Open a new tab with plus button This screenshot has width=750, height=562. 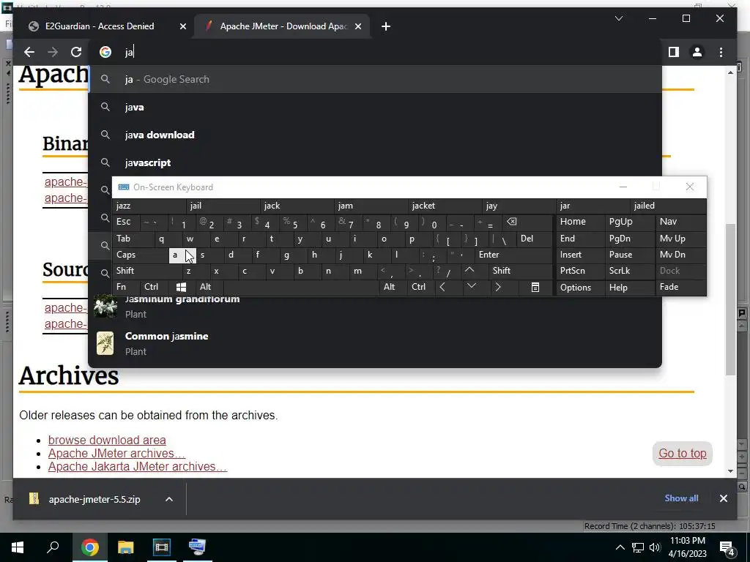click(386, 26)
